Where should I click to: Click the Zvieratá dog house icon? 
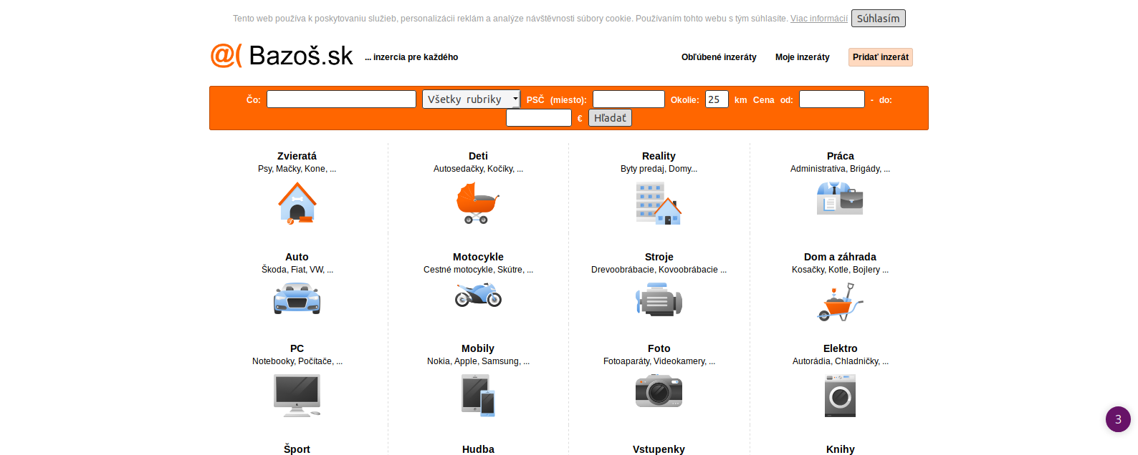pos(297,203)
